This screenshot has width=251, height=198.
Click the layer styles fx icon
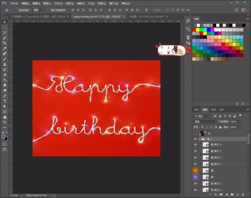click(x=216, y=194)
